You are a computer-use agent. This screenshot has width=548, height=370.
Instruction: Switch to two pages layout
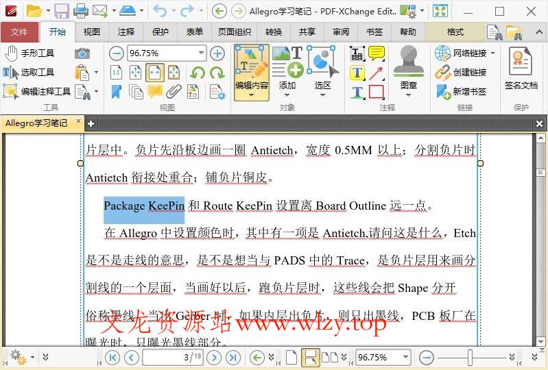[330, 358]
